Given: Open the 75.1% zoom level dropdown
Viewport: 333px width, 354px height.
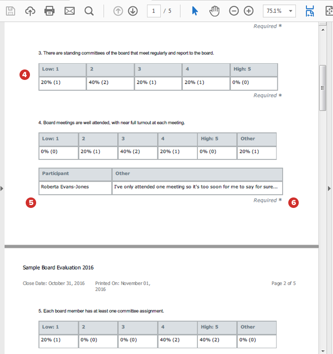Looking at the screenshot, I should pyautogui.click(x=279, y=11).
